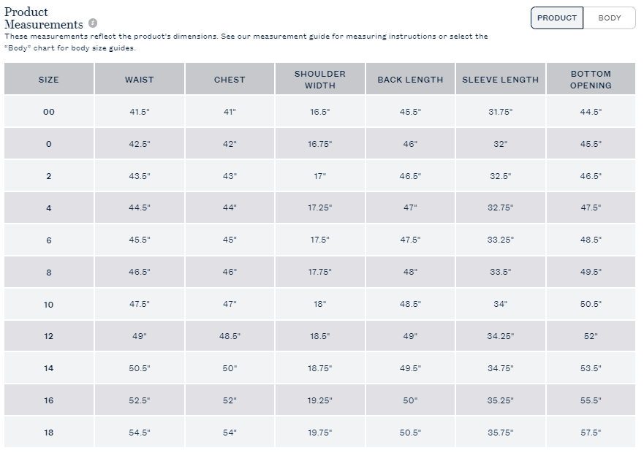644x453 pixels.
Task: Click the 57.5" bottom opening cell
Action: point(591,433)
